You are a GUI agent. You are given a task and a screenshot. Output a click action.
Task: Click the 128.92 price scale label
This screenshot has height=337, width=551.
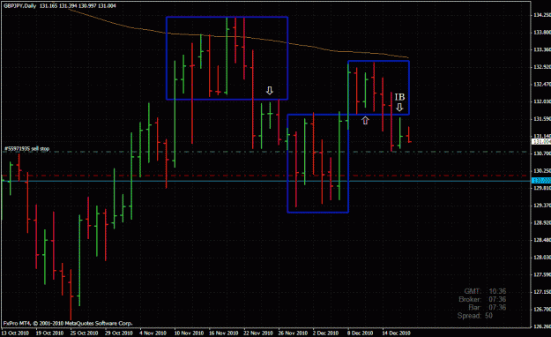pos(542,222)
